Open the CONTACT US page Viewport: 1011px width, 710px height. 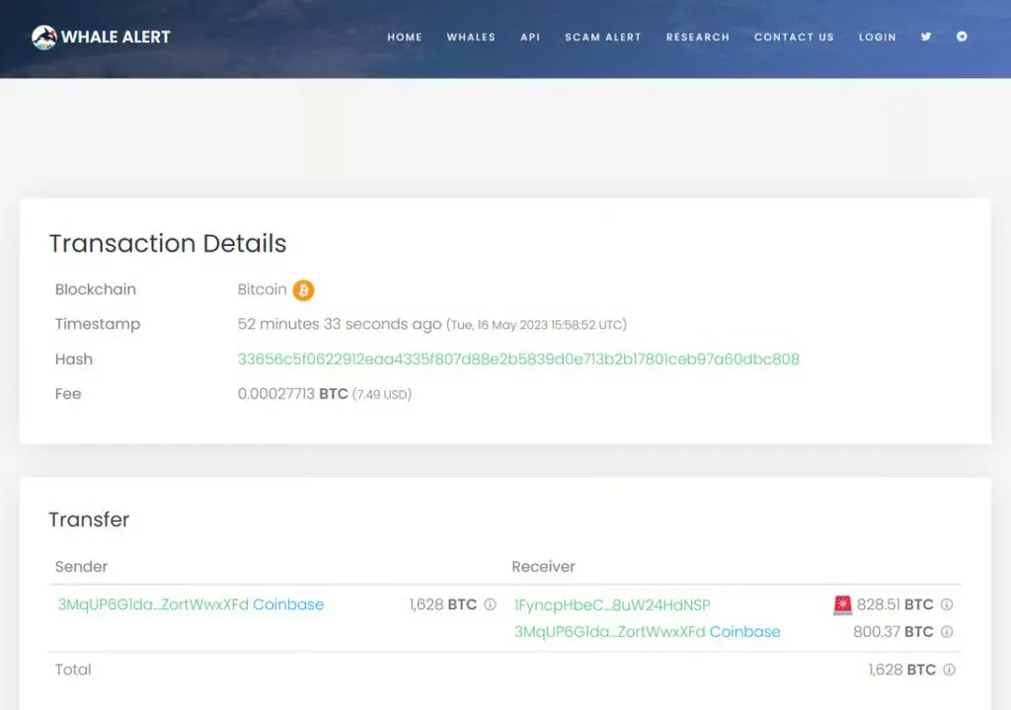tap(794, 38)
